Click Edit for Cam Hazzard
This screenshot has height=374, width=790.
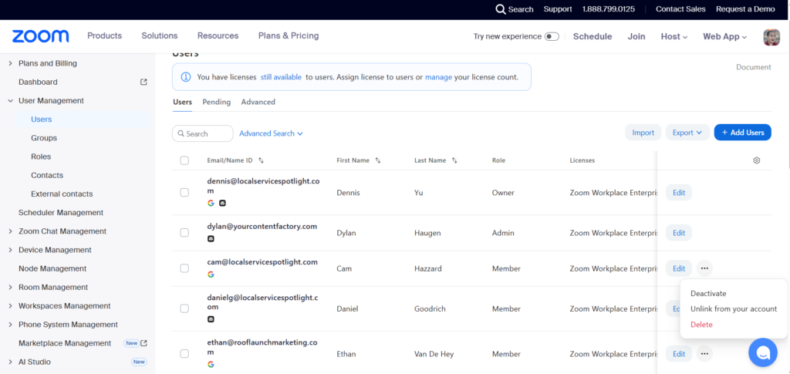coord(679,268)
